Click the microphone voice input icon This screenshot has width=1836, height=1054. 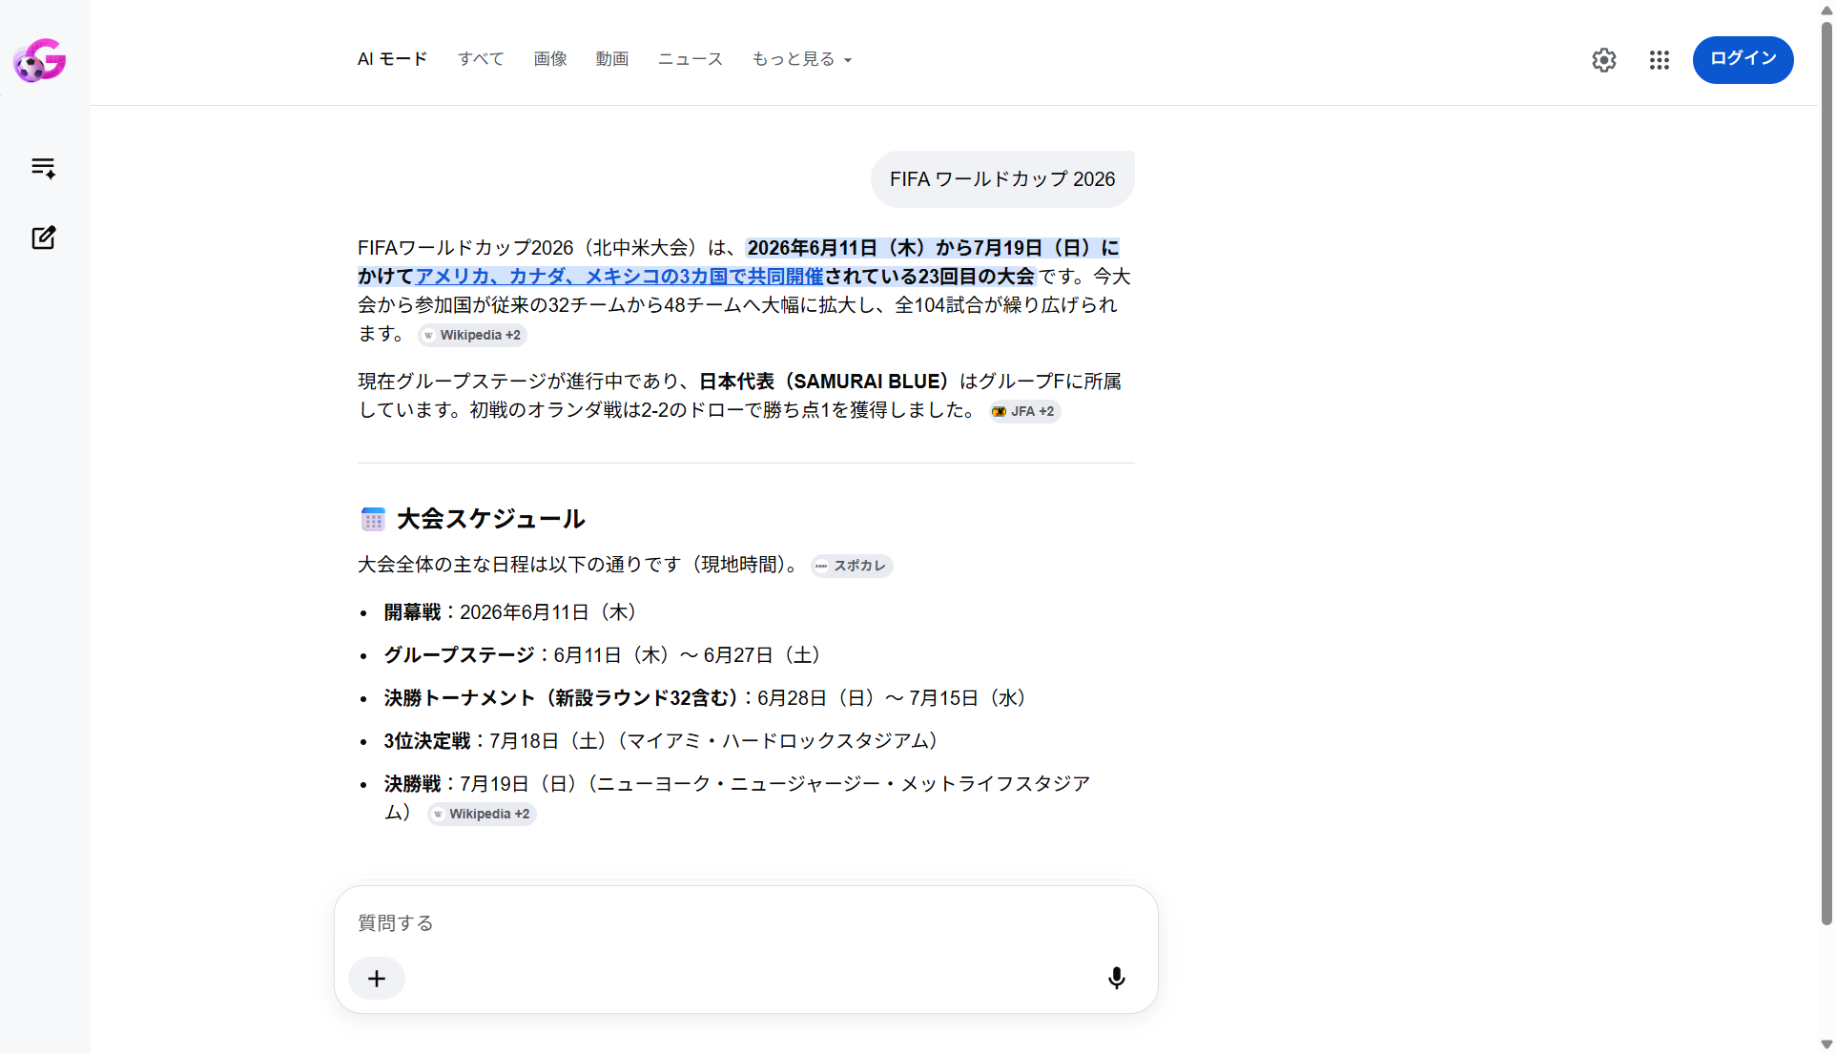[x=1116, y=978]
